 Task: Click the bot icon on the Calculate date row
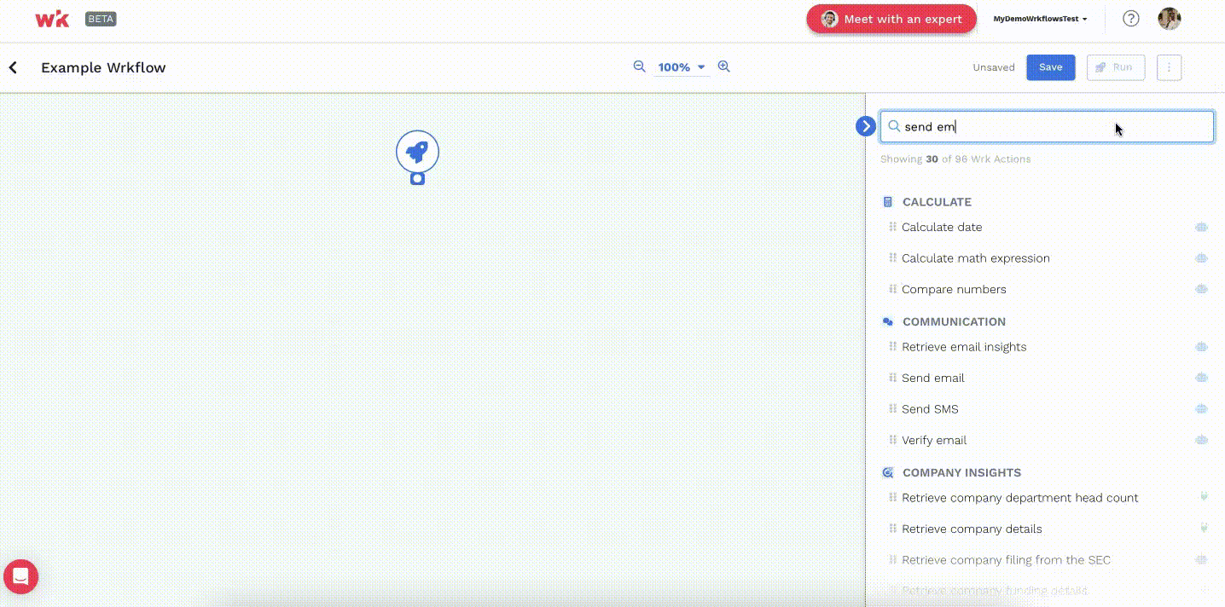(1202, 227)
